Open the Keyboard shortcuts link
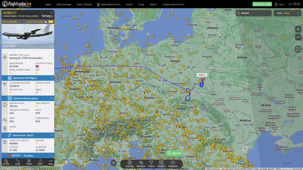This screenshot has height=170, width=303. (x=213, y=169)
